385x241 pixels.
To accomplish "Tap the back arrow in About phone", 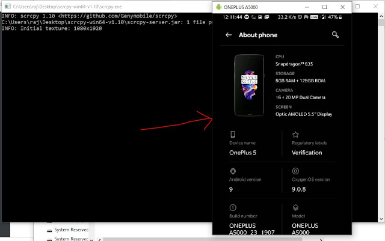I will click(229, 35).
